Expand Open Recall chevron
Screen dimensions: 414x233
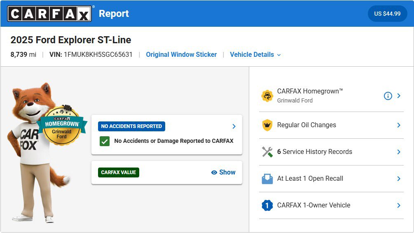click(399, 179)
